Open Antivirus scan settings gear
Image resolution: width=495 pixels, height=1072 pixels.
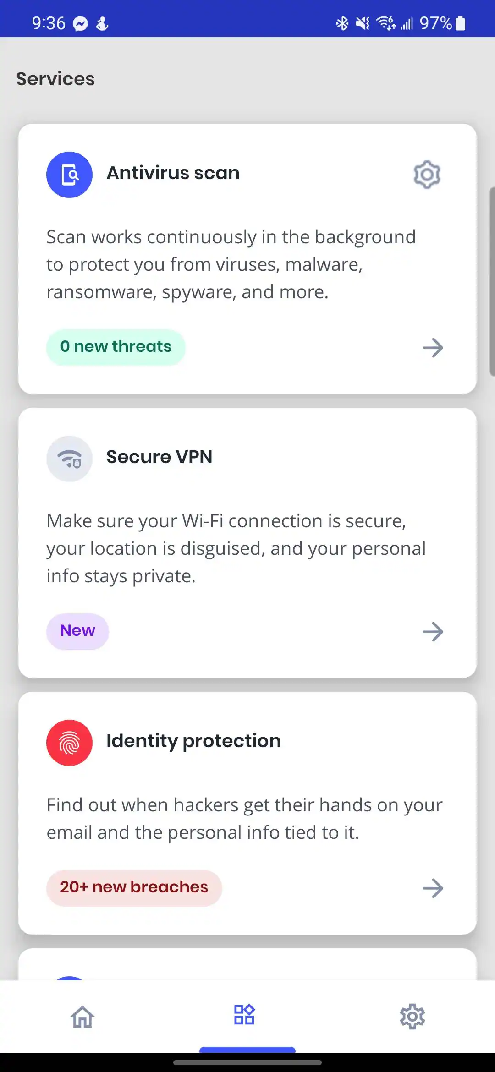pyautogui.click(x=427, y=174)
